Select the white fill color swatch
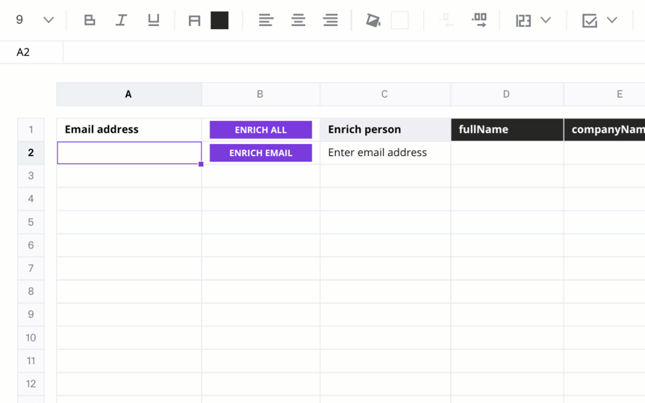The width and height of the screenshot is (645, 403). [400, 20]
